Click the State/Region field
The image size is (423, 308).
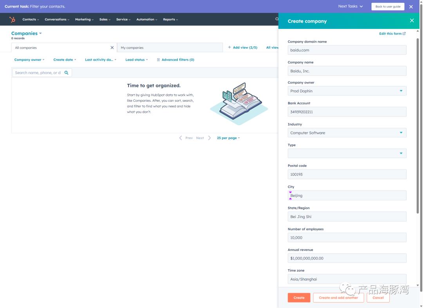[x=347, y=217]
